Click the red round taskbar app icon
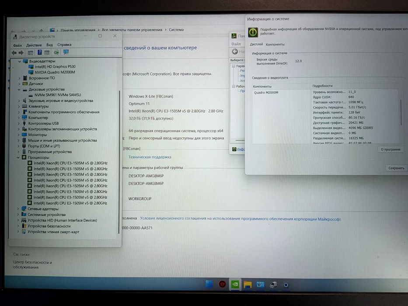Viewport: 408px width, 306px height. coord(222,284)
